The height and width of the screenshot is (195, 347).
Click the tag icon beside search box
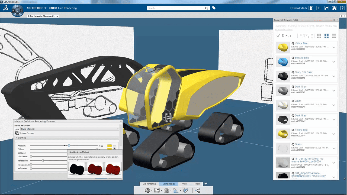point(214,8)
